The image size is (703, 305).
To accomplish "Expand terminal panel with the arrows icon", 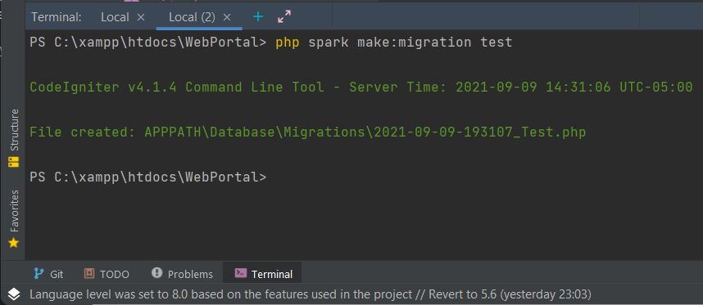I will click(284, 16).
